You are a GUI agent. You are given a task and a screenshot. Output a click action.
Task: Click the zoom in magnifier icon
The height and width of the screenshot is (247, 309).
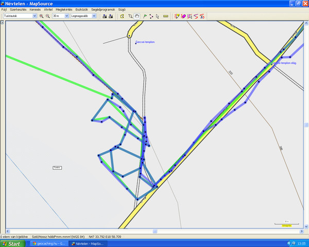42,16
